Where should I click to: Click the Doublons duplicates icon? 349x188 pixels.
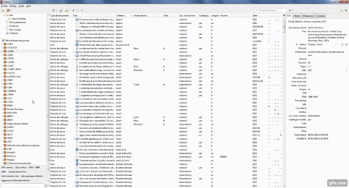7,26
